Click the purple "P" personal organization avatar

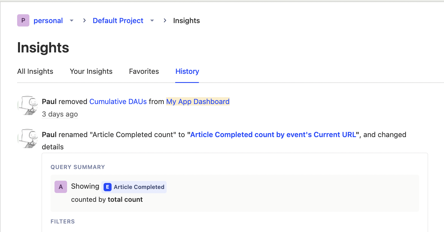(x=23, y=20)
